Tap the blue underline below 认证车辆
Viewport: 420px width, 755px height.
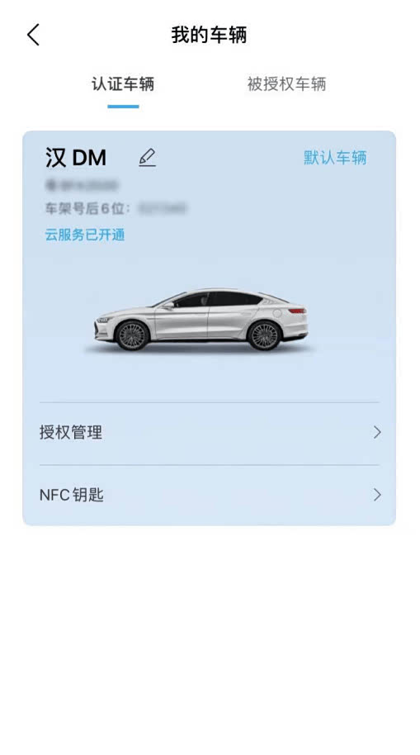123,107
